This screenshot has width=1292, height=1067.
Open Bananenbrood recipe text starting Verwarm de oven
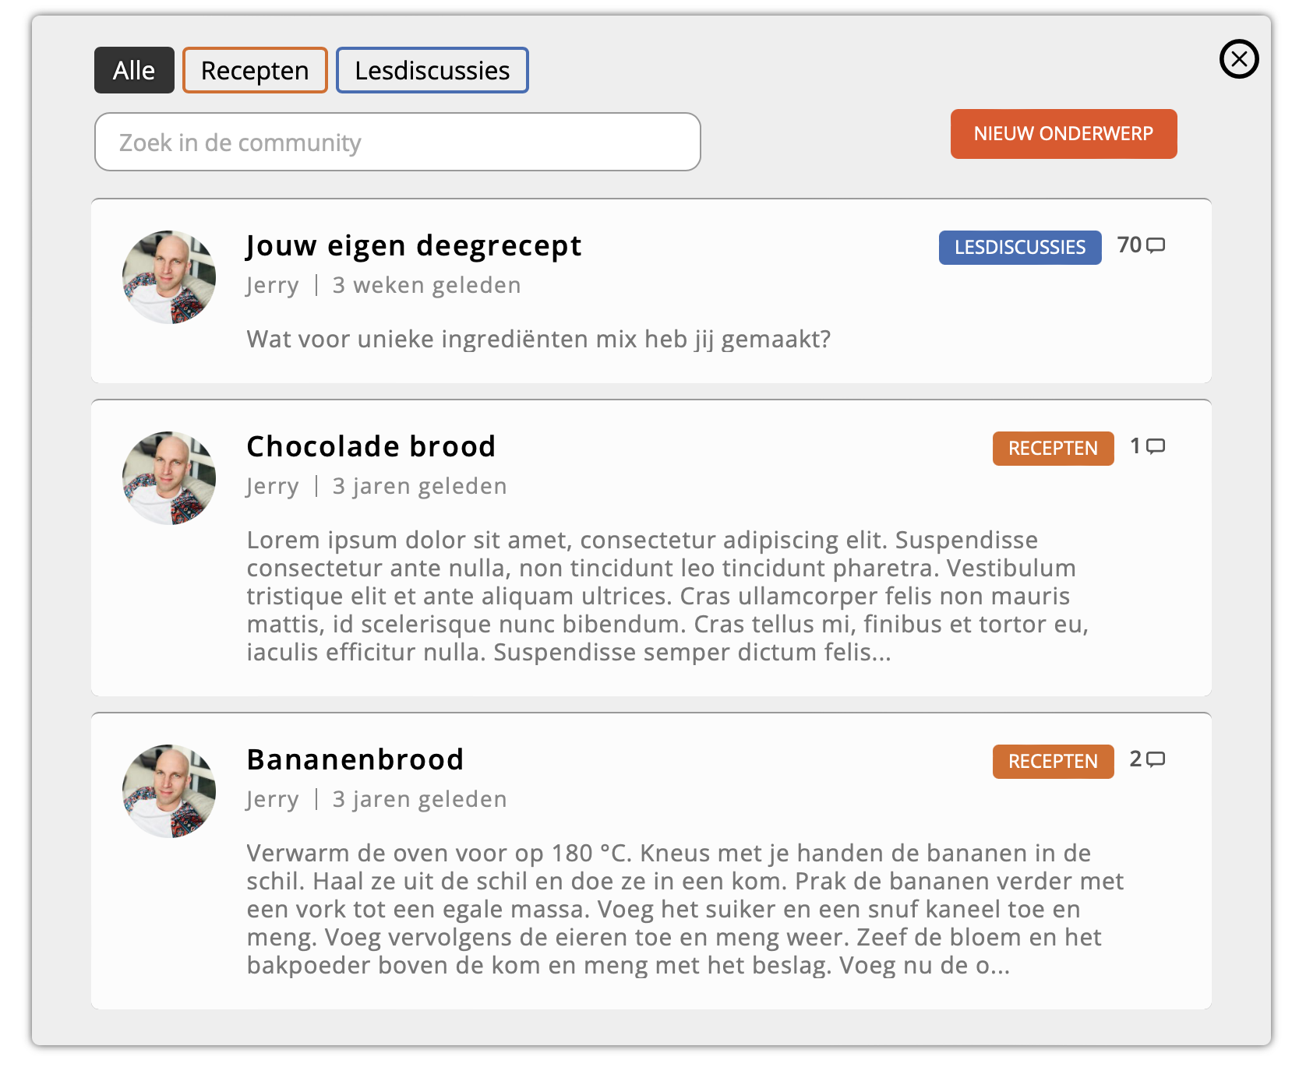pos(686,909)
